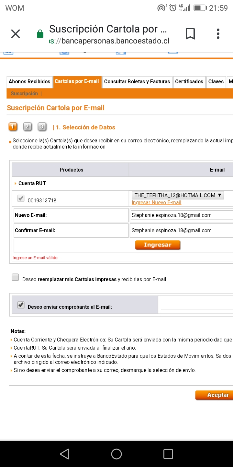Image resolution: width=233 pixels, height=467 pixels.
Task: Tap the Android home circle button
Action: (x=116, y=454)
